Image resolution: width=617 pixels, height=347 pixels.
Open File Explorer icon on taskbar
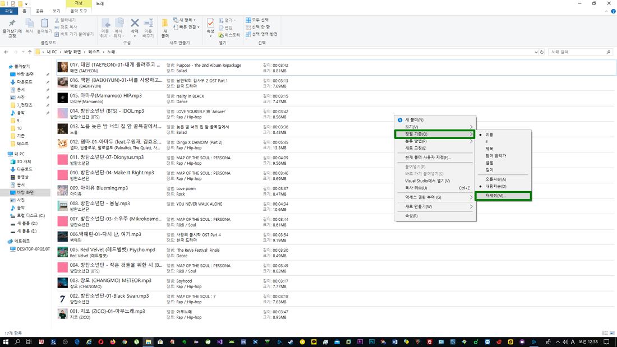(x=148, y=342)
